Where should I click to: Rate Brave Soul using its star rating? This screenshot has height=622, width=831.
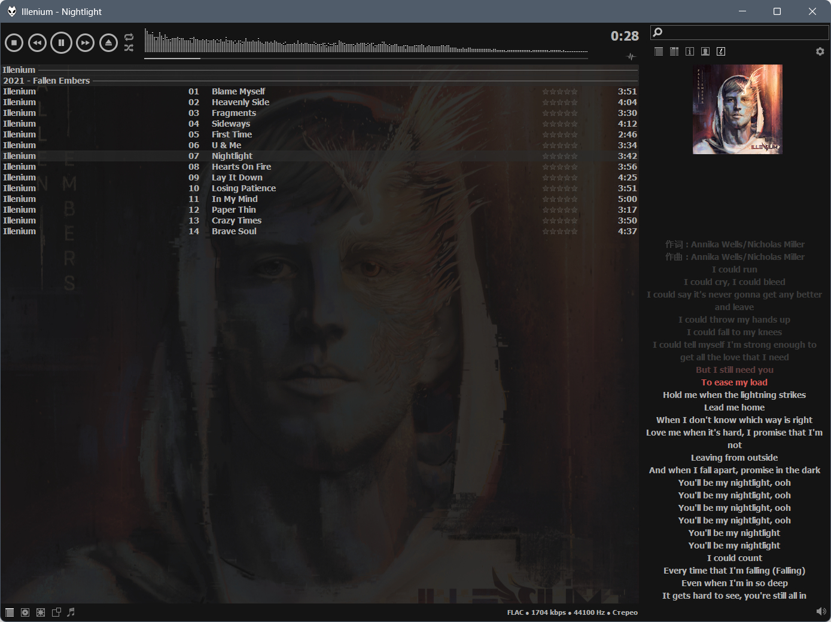coord(560,231)
